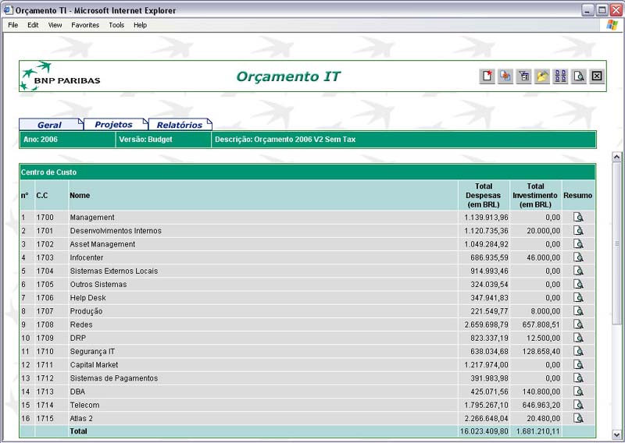Click the filter form icon in header toolbar
This screenshot has height=443, width=625.
coord(523,76)
